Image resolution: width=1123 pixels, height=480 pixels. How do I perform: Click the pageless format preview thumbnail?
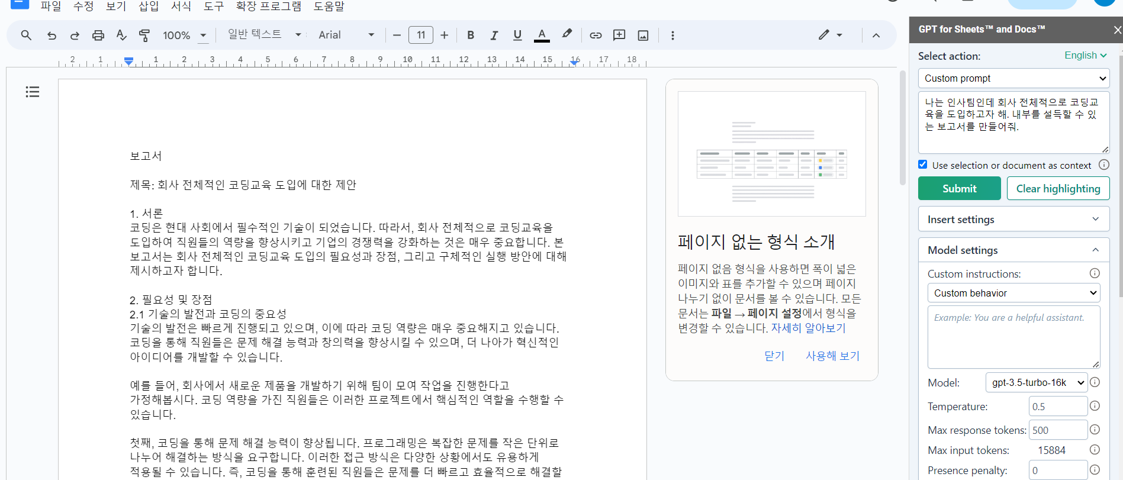coord(772,154)
